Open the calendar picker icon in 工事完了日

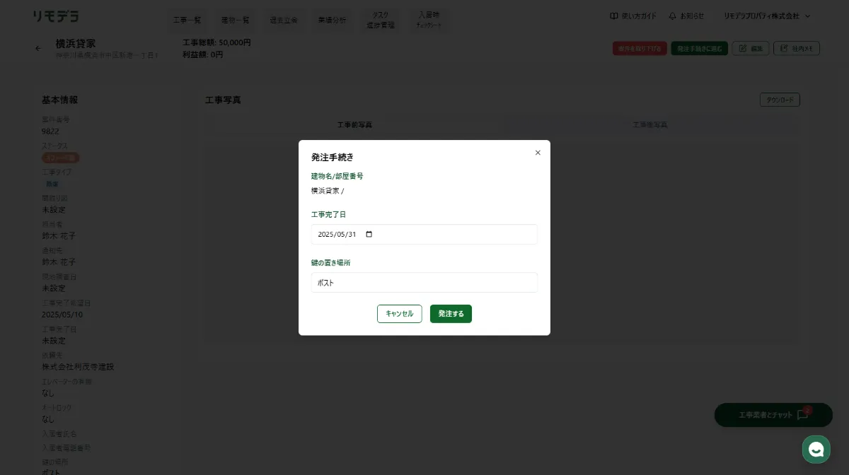[x=369, y=235]
